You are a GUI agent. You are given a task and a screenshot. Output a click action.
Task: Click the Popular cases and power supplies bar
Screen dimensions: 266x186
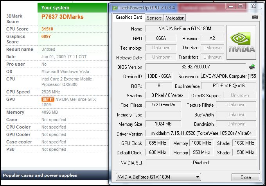pyautogui.click(x=55, y=175)
